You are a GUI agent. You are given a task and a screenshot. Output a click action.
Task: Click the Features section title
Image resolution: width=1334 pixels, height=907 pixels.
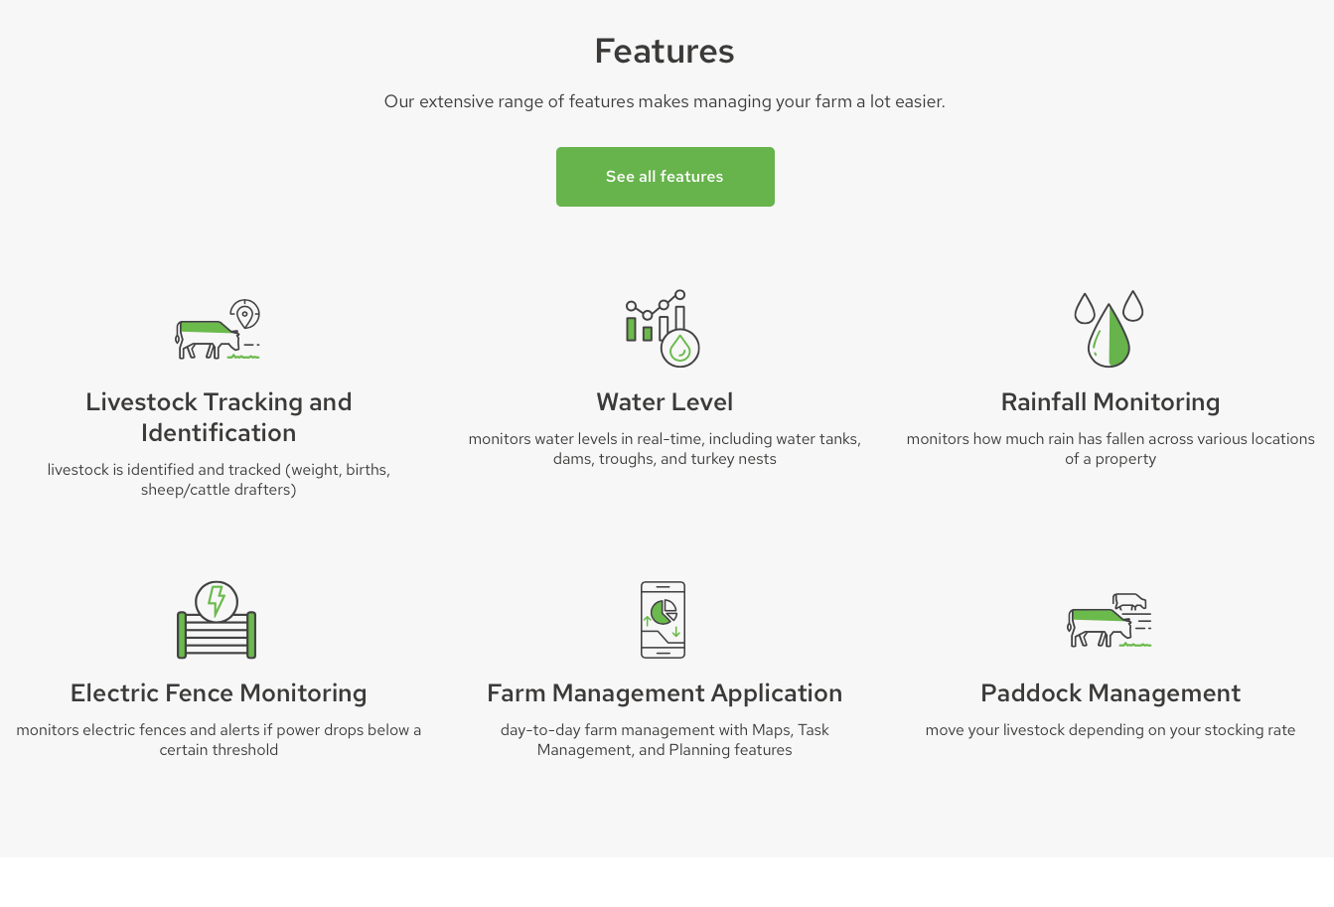point(665,51)
